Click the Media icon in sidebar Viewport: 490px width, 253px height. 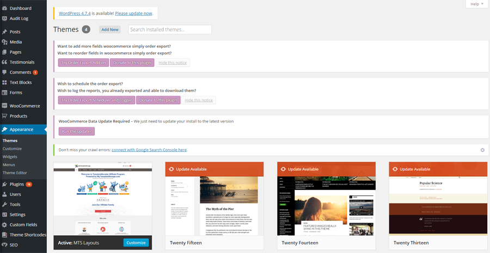tap(4, 42)
